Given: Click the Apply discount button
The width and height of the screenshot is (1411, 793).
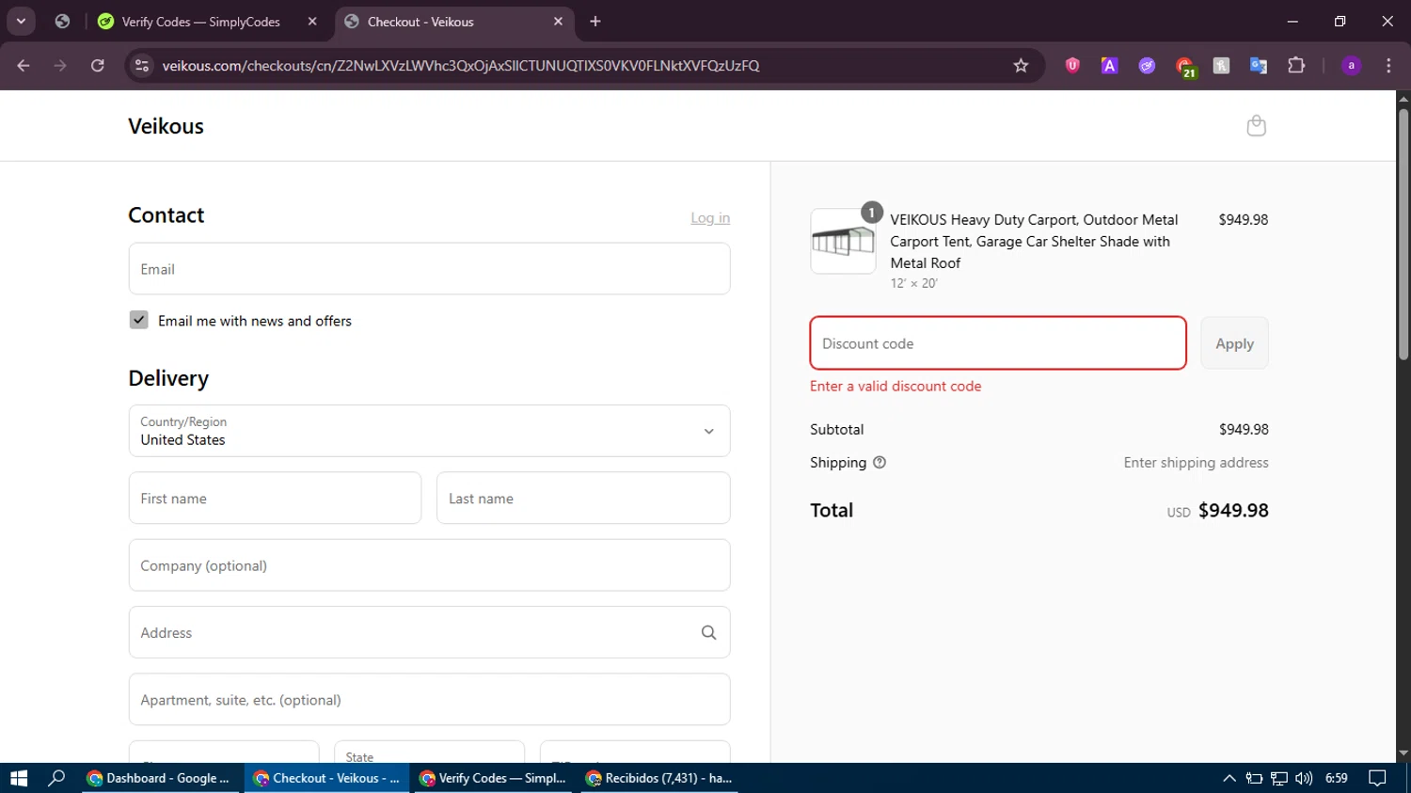Looking at the screenshot, I should pos(1234,343).
